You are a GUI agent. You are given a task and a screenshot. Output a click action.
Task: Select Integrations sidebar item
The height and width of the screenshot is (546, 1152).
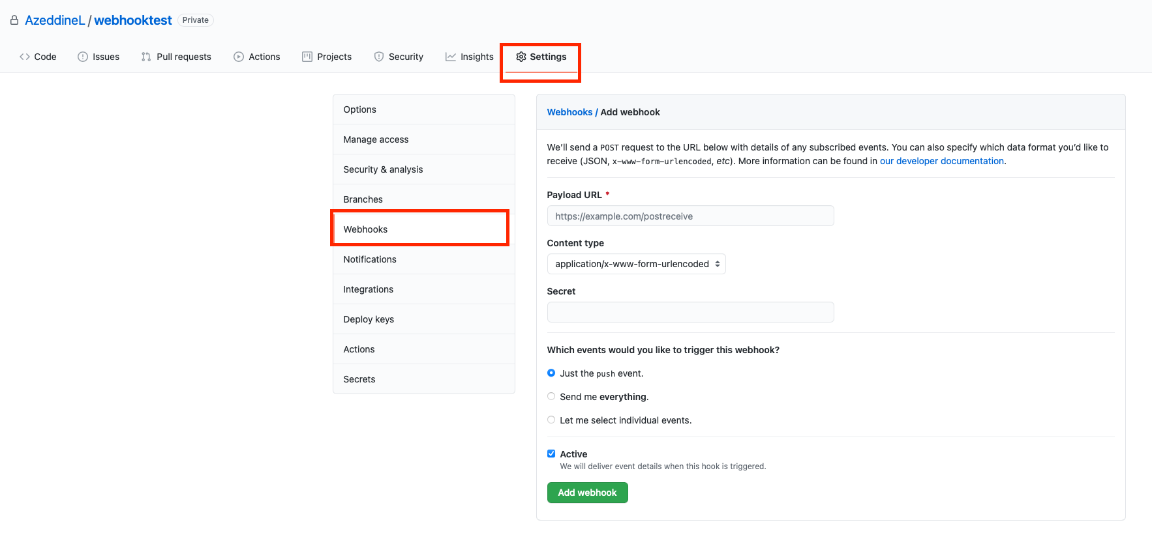tap(424, 289)
